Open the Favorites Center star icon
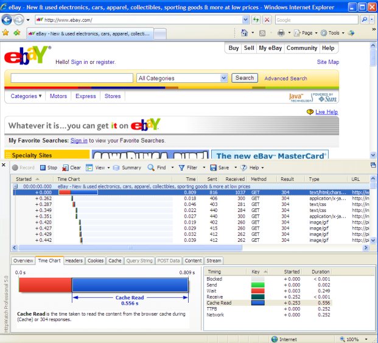 pos(5,32)
